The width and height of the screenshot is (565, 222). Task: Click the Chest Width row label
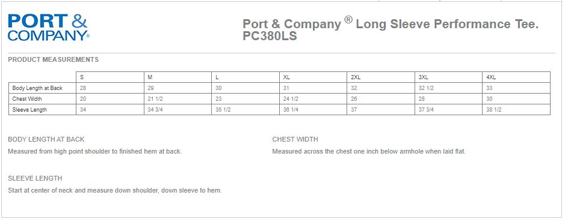(x=27, y=99)
